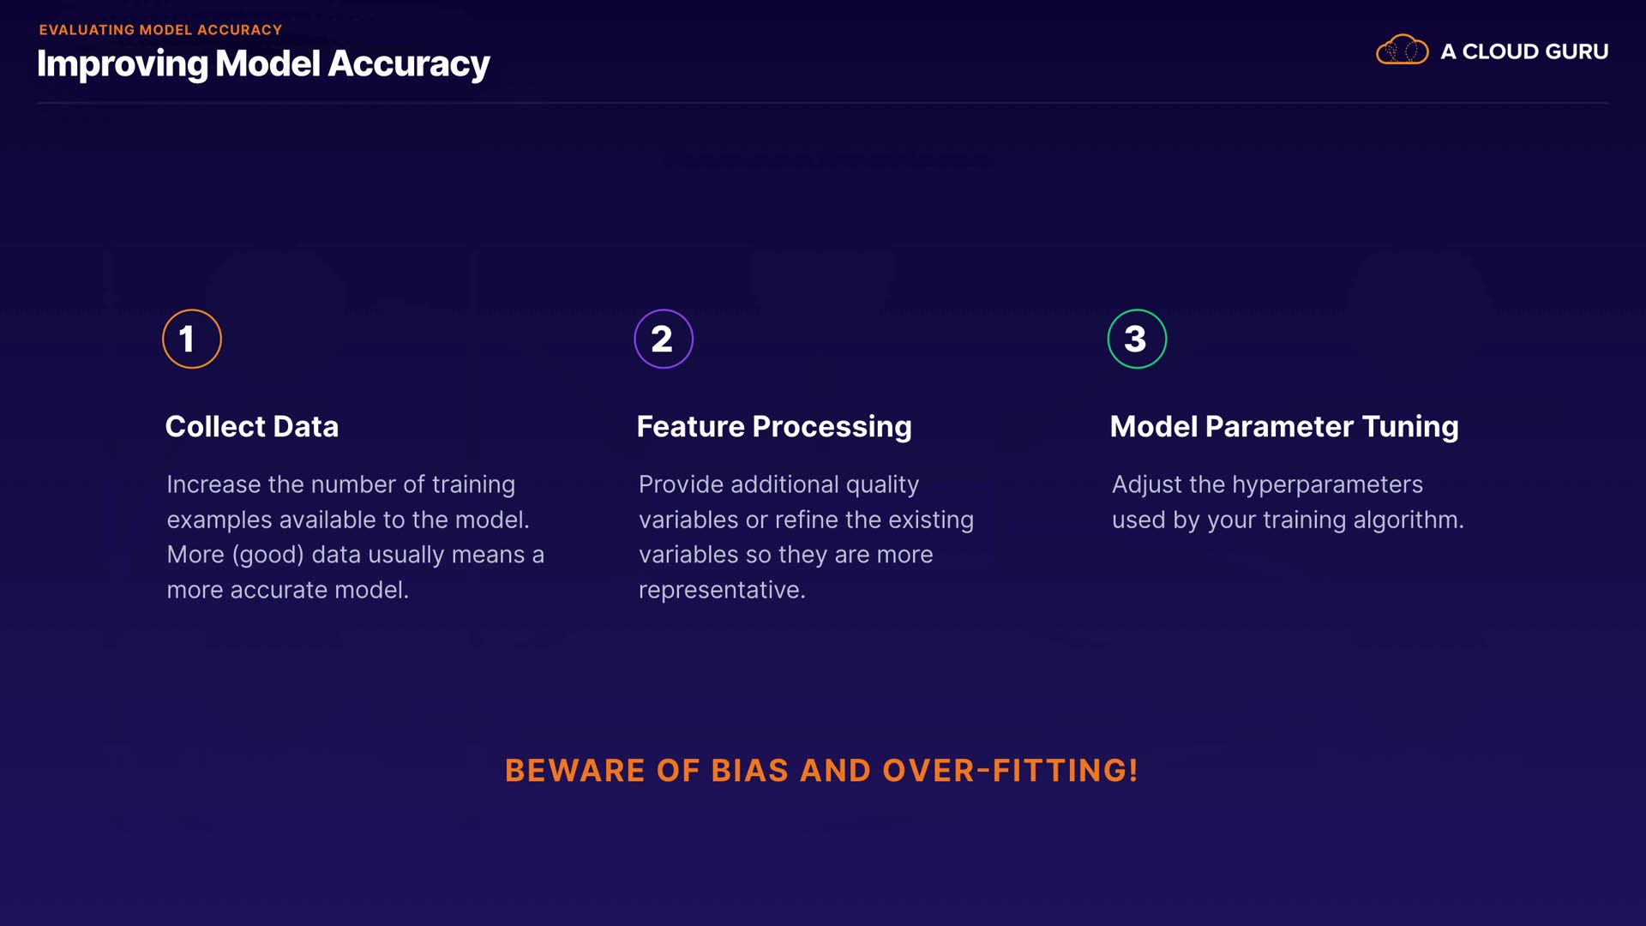This screenshot has width=1646, height=926.
Task: Click the paragraph about increasing training examples
Action: click(x=355, y=537)
